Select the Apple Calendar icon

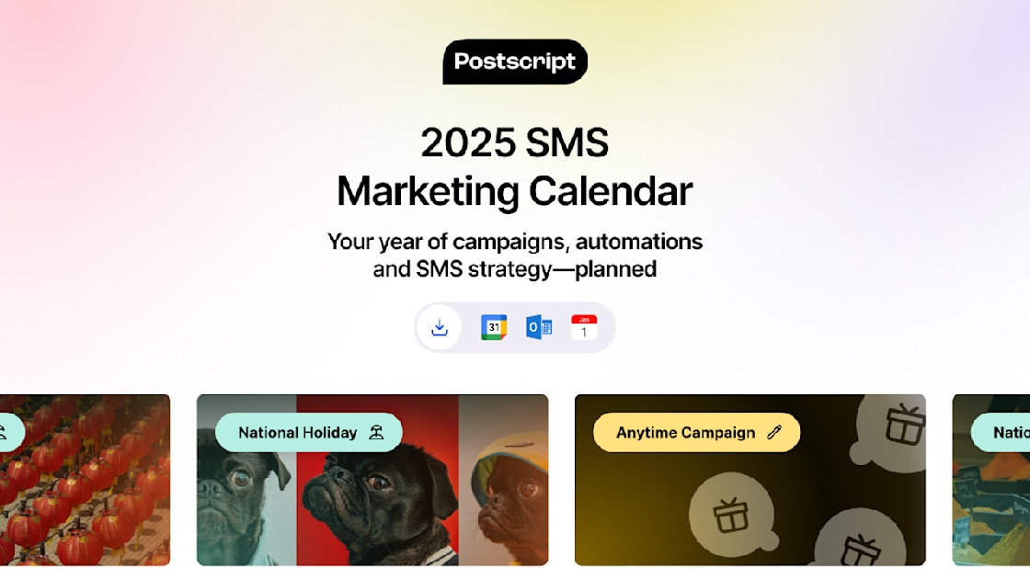click(584, 327)
